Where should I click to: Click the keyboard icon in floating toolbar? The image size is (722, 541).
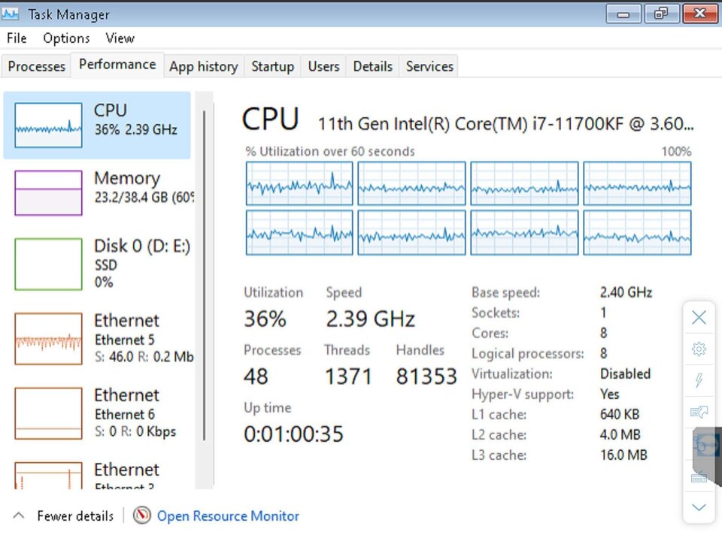tap(699, 478)
